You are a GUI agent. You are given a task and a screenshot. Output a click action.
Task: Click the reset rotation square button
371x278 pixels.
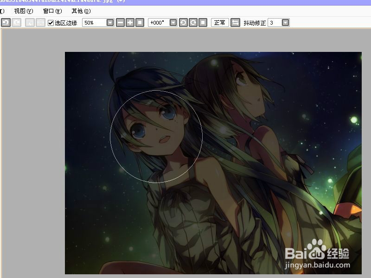coord(203,23)
